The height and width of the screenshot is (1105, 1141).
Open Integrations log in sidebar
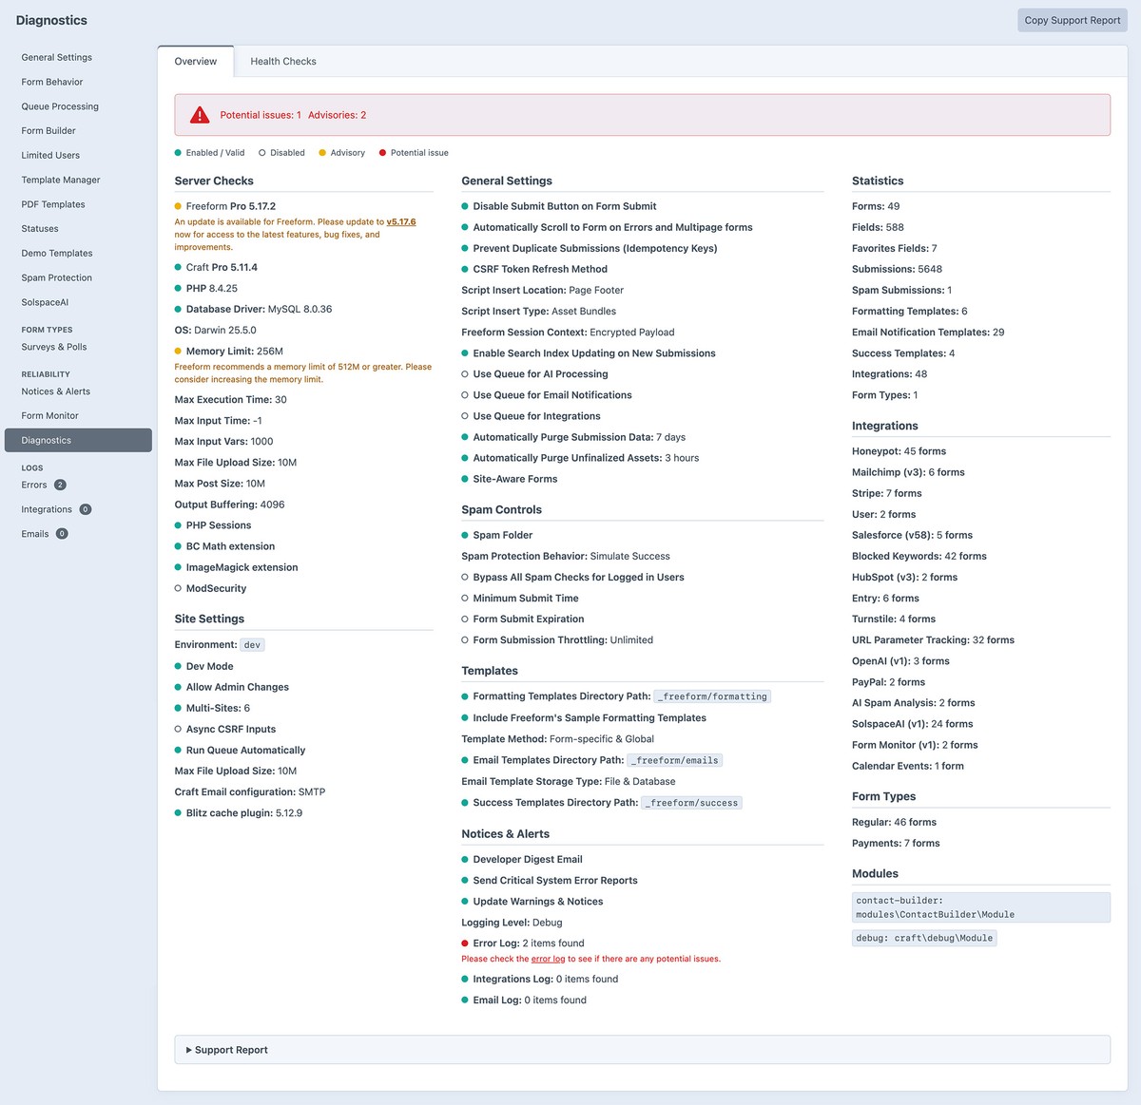(47, 509)
